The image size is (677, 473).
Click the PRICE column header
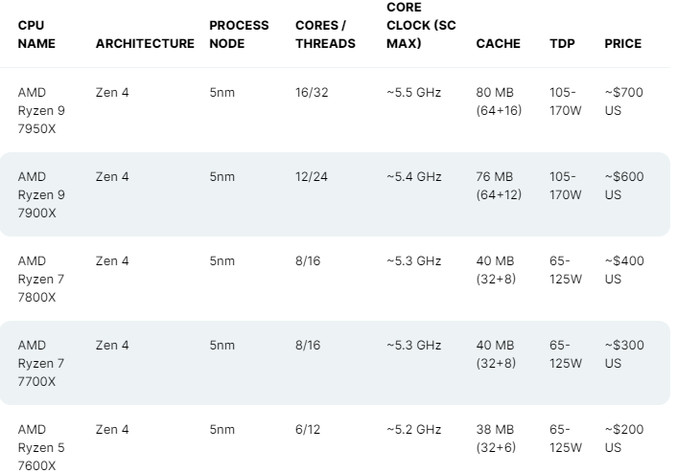coord(623,43)
